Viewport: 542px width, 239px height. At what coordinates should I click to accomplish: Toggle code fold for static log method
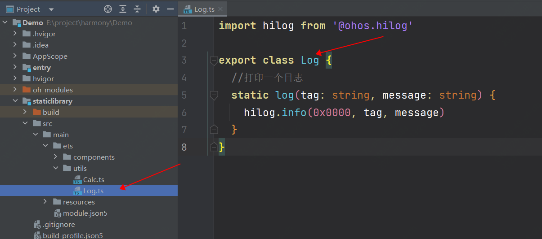click(214, 95)
